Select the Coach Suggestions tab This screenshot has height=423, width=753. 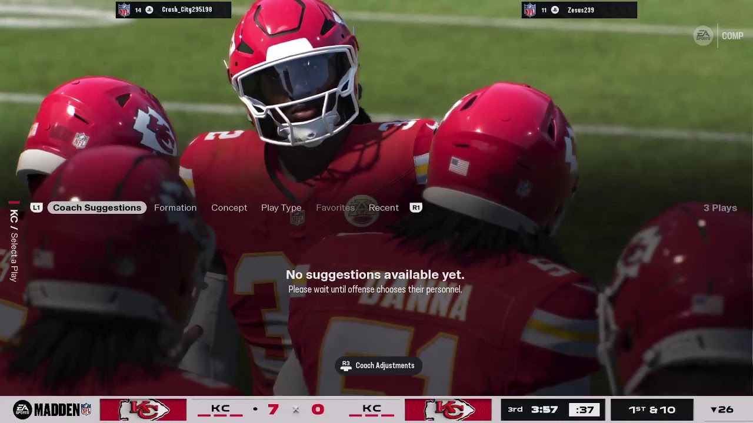pyautogui.click(x=97, y=207)
